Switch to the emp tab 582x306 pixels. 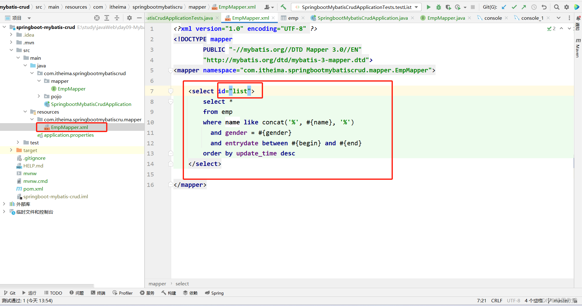pyautogui.click(x=293, y=18)
